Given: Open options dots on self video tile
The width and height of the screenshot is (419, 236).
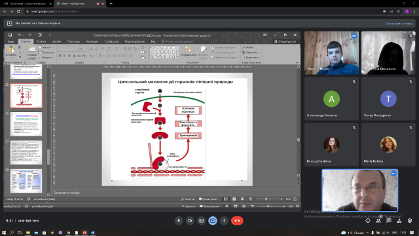Looking at the screenshot, I should coord(393,174).
